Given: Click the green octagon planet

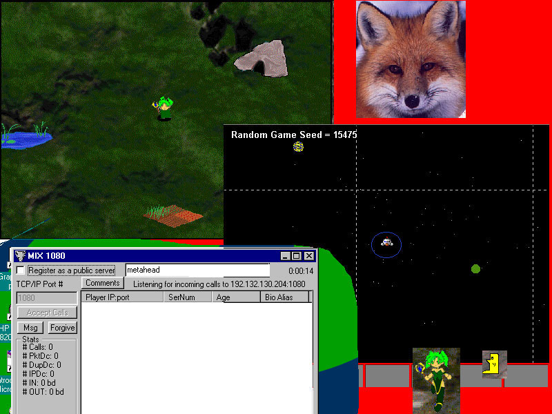Looking at the screenshot, I should (475, 269).
